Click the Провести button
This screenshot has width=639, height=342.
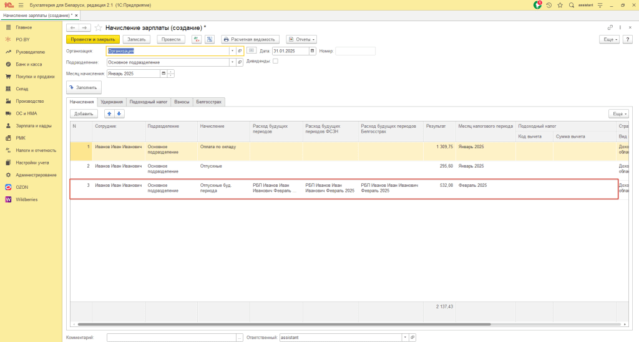171,39
